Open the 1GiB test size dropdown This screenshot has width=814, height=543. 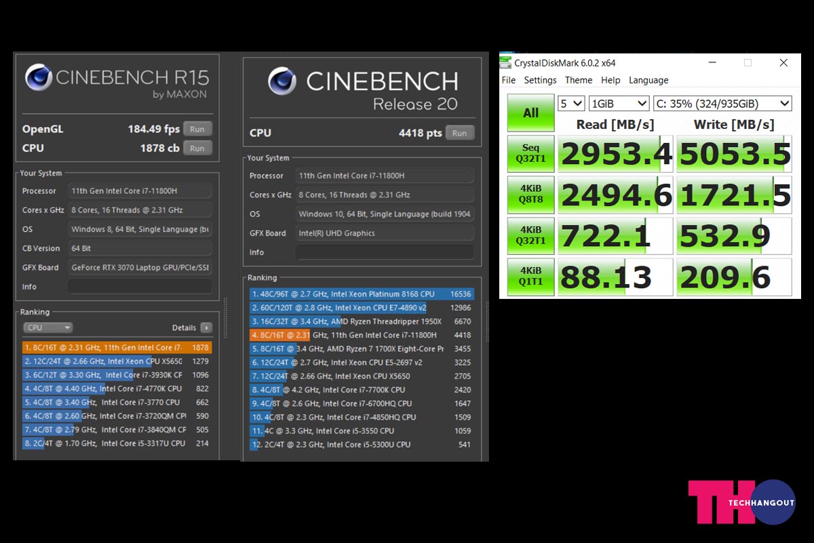[x=619, y=104]
